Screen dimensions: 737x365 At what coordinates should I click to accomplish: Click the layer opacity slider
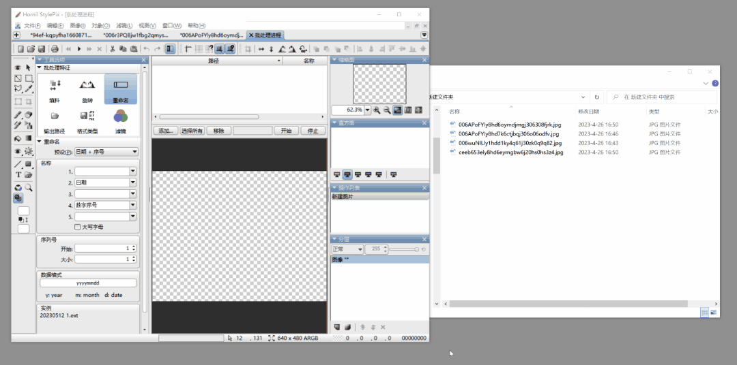(404, 250)
